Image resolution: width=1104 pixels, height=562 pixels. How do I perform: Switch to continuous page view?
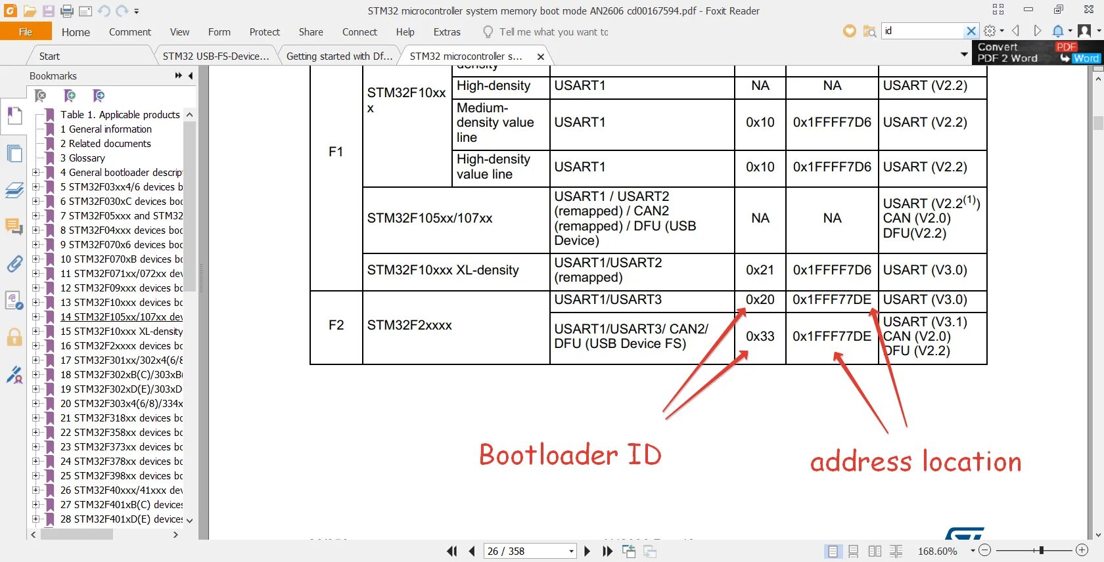click(x=854, y=551)
